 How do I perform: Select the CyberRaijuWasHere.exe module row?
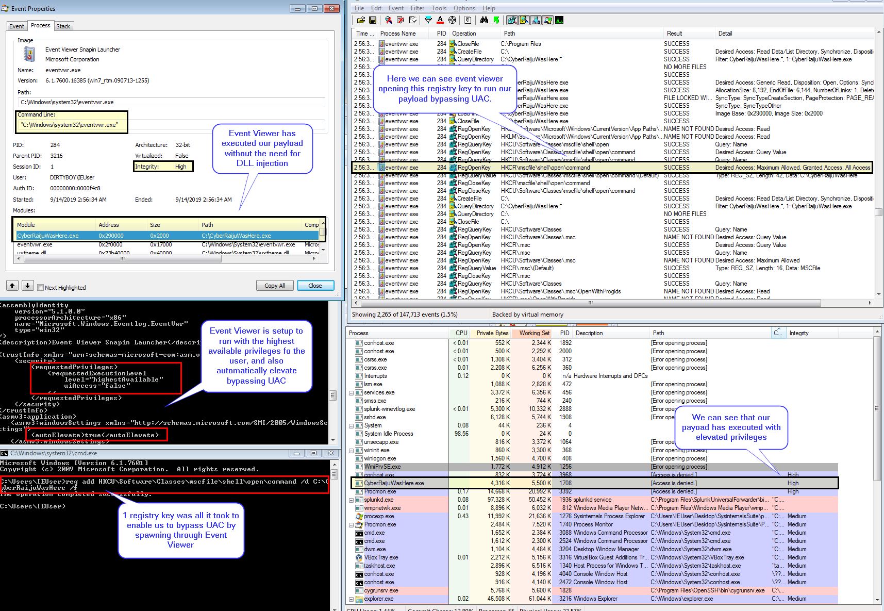(167, 236)
